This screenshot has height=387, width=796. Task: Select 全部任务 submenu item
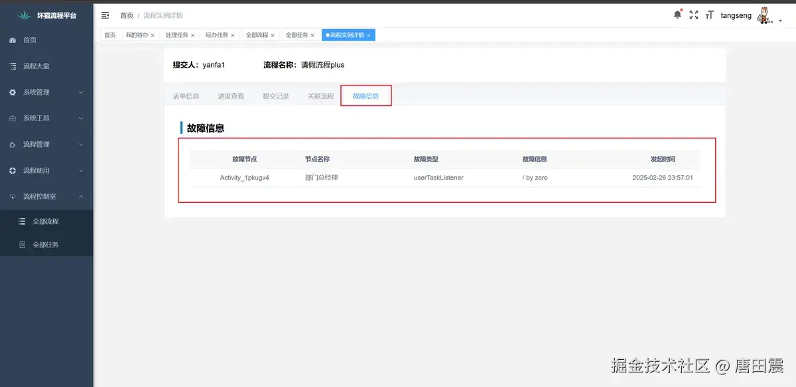pos(46,245)
